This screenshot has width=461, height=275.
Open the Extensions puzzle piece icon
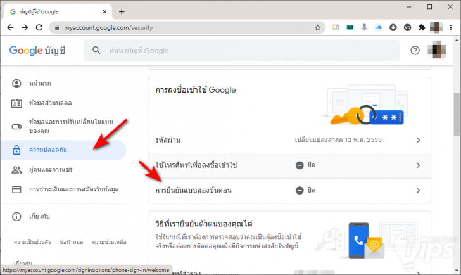(422, 28)
